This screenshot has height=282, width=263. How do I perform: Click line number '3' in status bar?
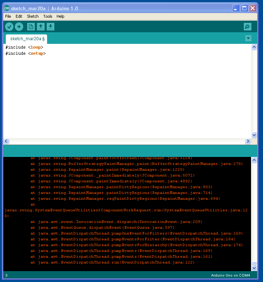[x=6, y=275]
